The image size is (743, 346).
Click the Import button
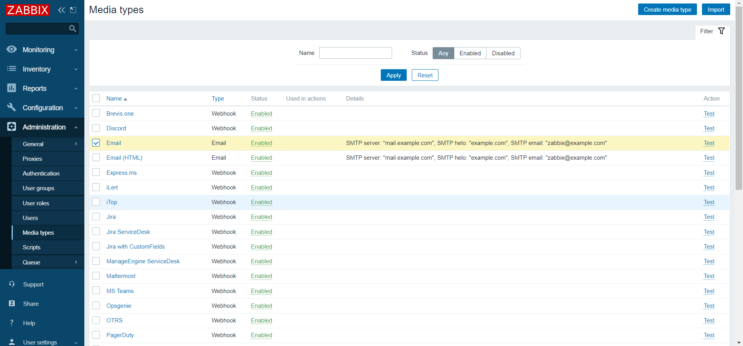716,10
